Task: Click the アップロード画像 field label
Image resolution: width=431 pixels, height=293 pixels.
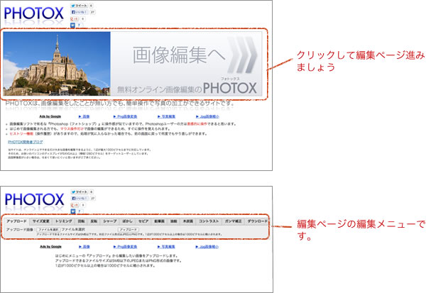Action: click(x=21, y=230)
